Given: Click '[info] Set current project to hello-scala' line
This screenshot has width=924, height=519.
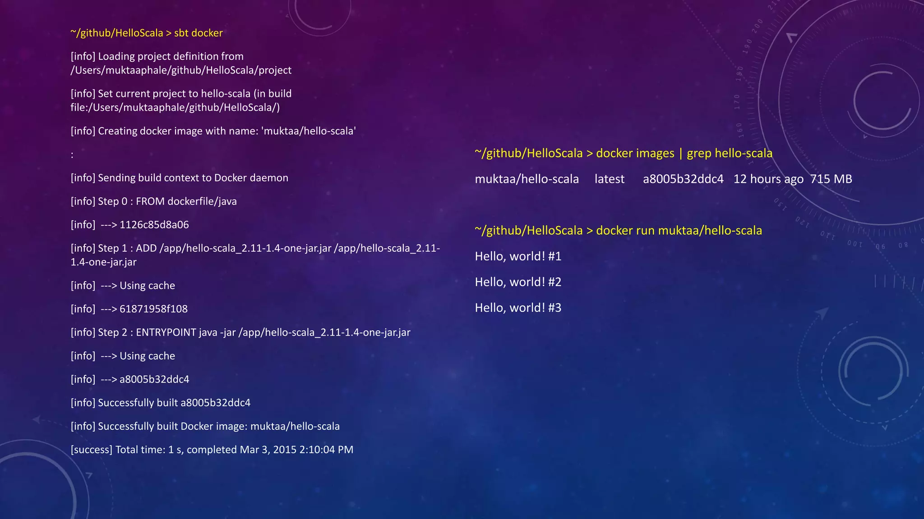Looking at the screenshot, I should coord(181,94).
